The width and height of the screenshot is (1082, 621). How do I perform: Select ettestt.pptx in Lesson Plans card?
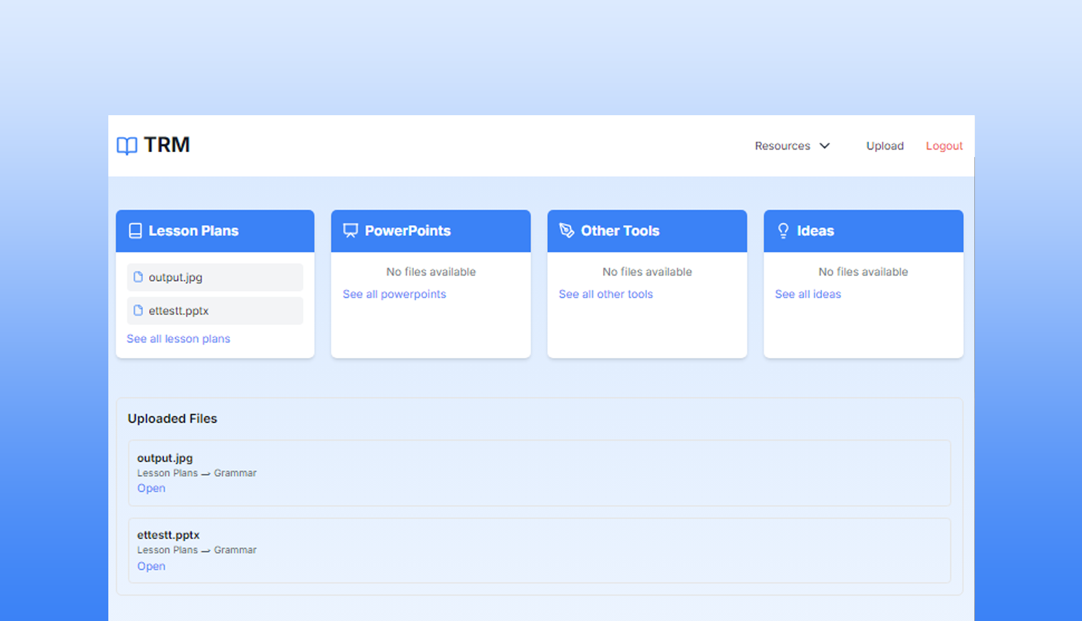click(x=178, y=311)
